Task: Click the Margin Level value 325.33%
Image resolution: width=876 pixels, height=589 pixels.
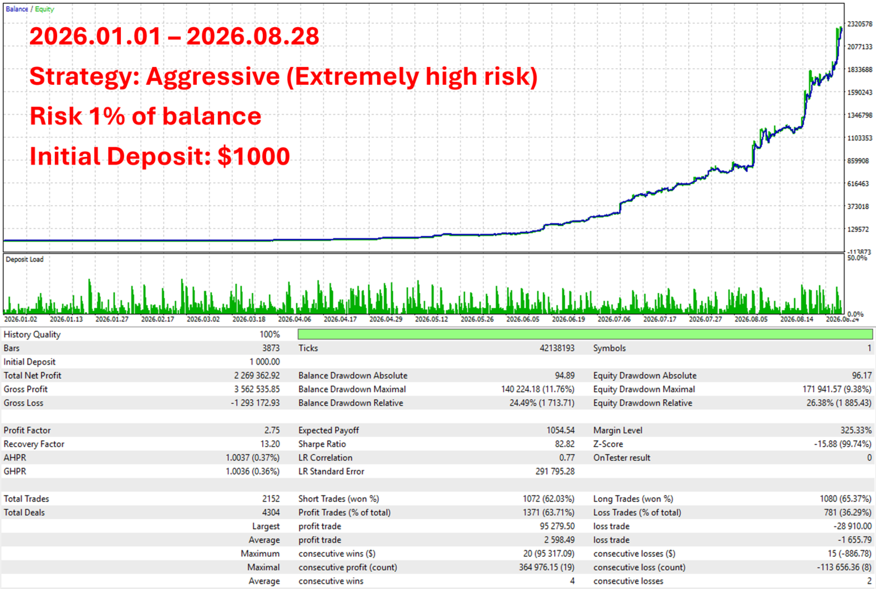Action: (x=855, y=431)
